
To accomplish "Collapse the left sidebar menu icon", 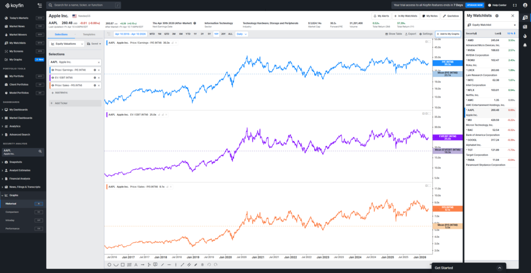I will [x=40, y=5].
